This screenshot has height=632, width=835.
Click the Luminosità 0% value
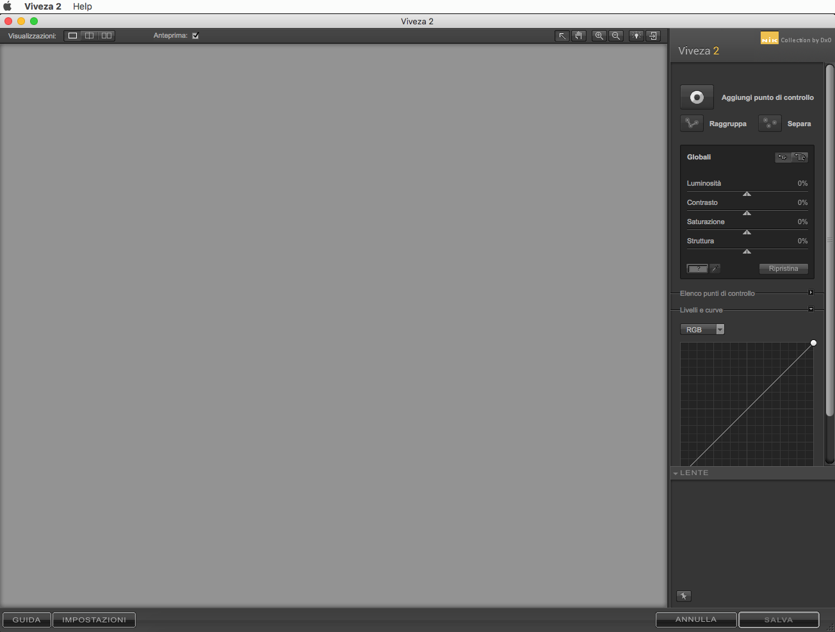click(802, 184)
